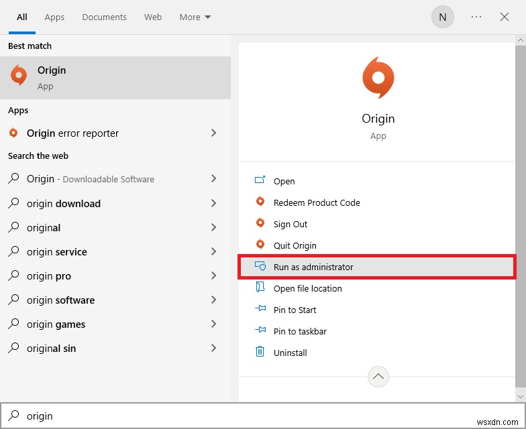Select the origin games web suggestion
The width and height of the screenshot is (526, 429).
tap(56, 324)
